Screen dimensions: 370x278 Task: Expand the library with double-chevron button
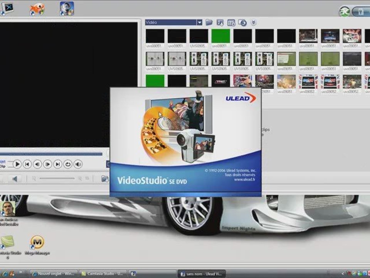[254, 22]
